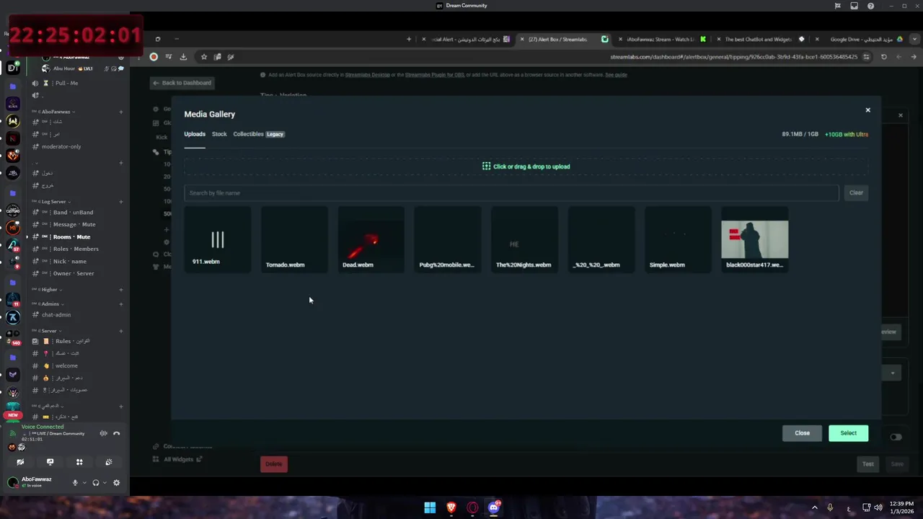This screenshot has width=923, height=519.
Task: Open the Discord soundboard
Action: tap(109, 462)
